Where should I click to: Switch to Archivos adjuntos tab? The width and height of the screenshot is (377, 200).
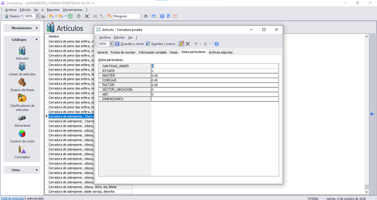221,52
